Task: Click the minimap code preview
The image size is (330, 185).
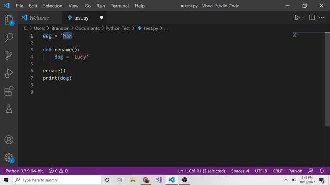Action: click(x=295, y=35)
